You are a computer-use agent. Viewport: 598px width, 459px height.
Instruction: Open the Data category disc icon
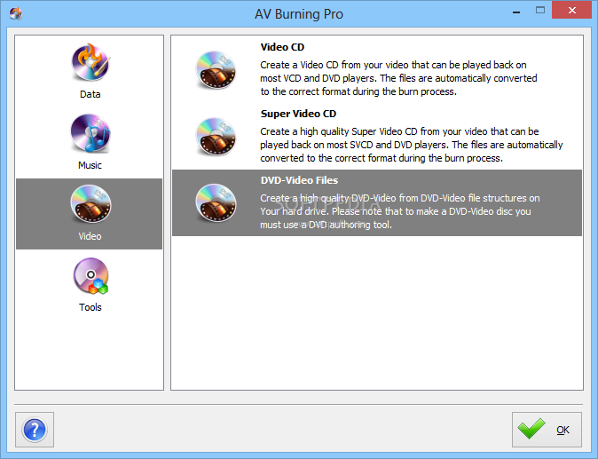point(90,62)
